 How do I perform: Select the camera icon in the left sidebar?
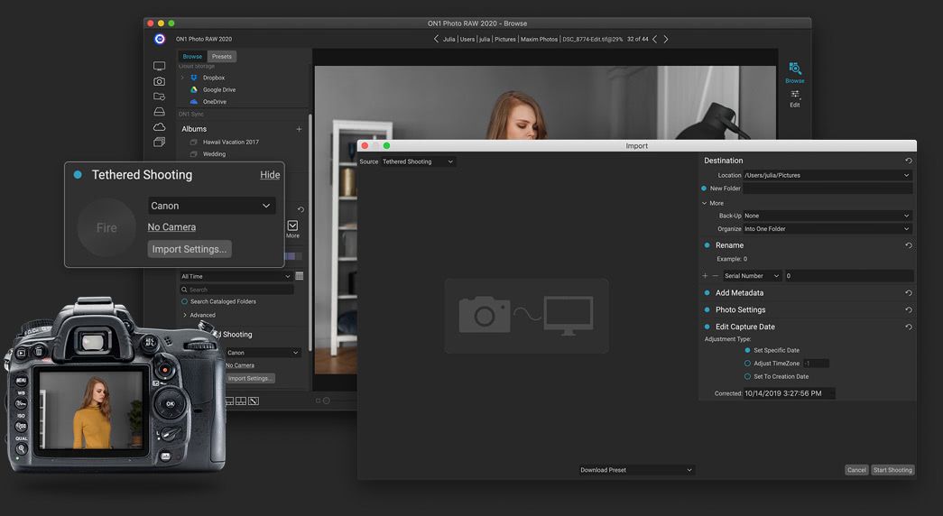point(159,81)
